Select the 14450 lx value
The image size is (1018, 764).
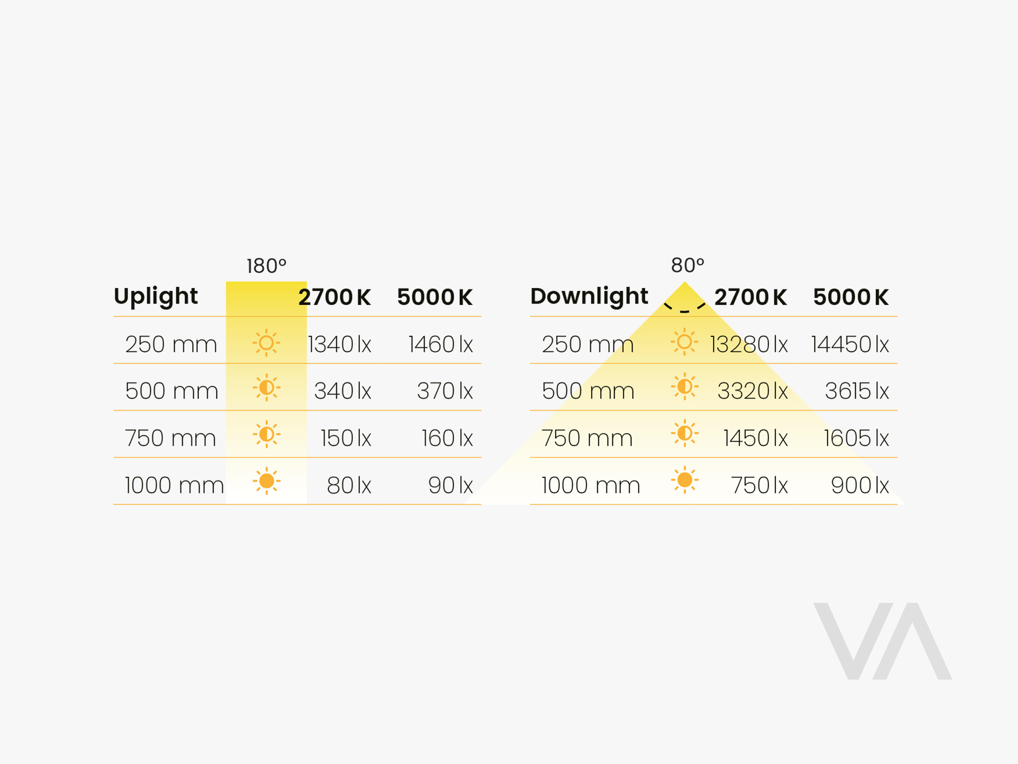click(849, 344)
